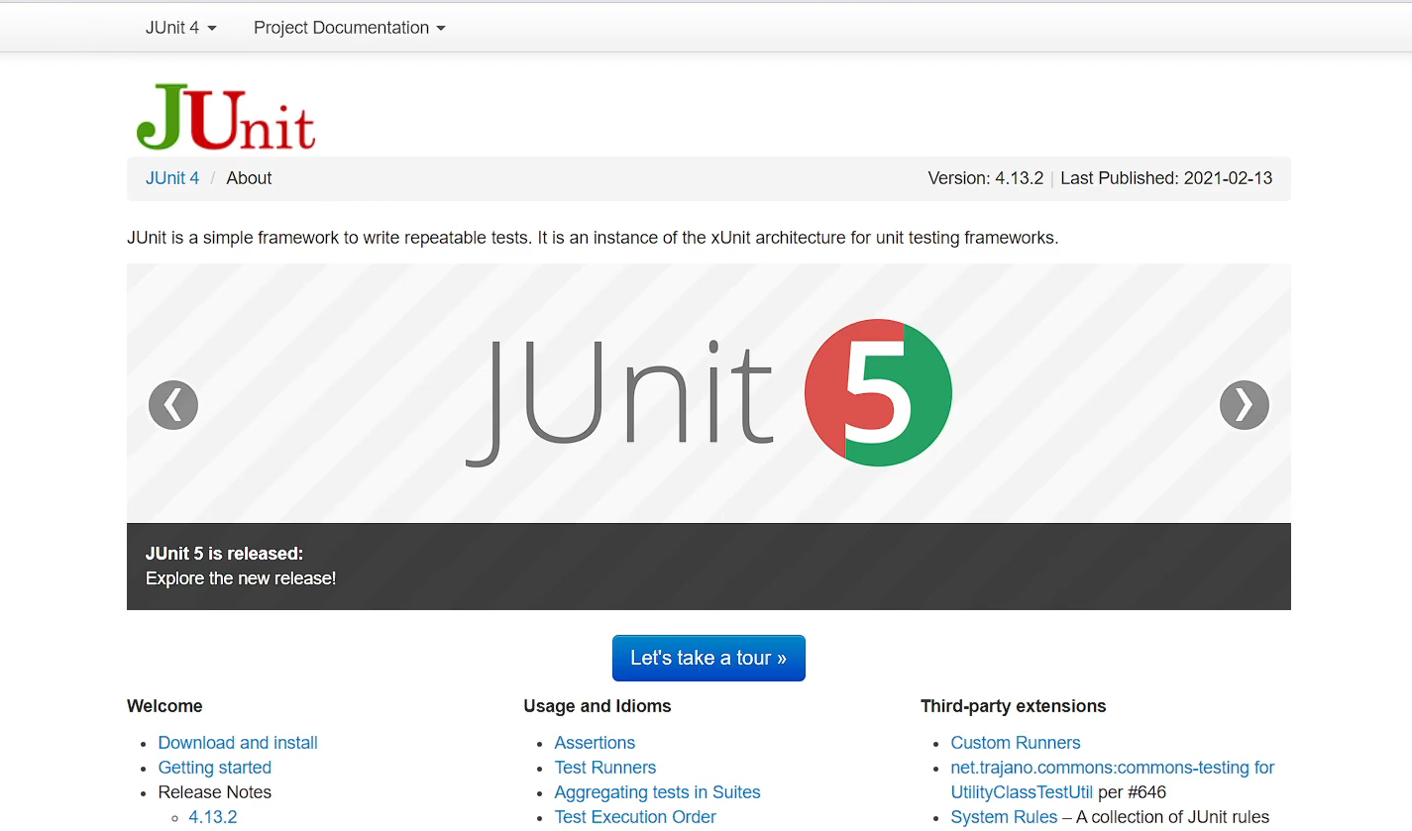Click the About breadcrumb item
This screenshot has height=831, width=1412.
click(249, 178)
